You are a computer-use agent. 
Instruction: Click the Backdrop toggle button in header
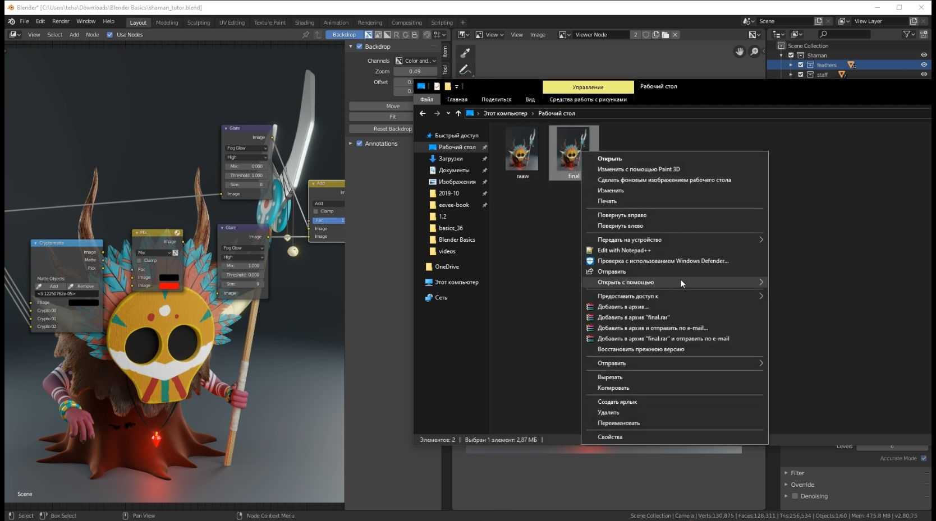344,35
